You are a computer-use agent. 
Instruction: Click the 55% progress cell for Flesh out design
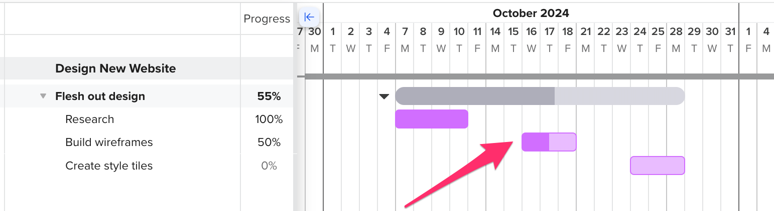269,96
